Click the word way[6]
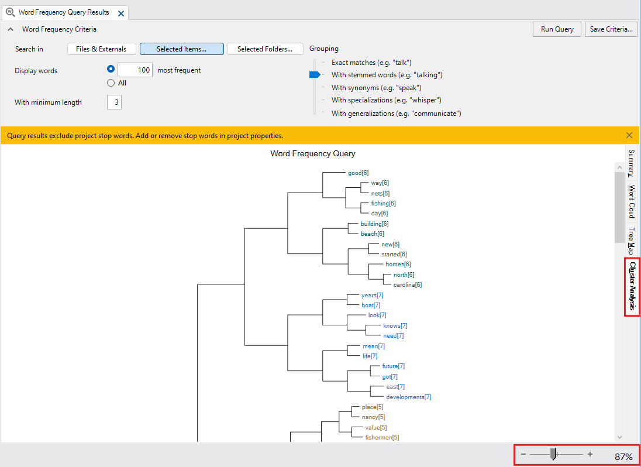This screenshot has height=467, width=641. 380,183
